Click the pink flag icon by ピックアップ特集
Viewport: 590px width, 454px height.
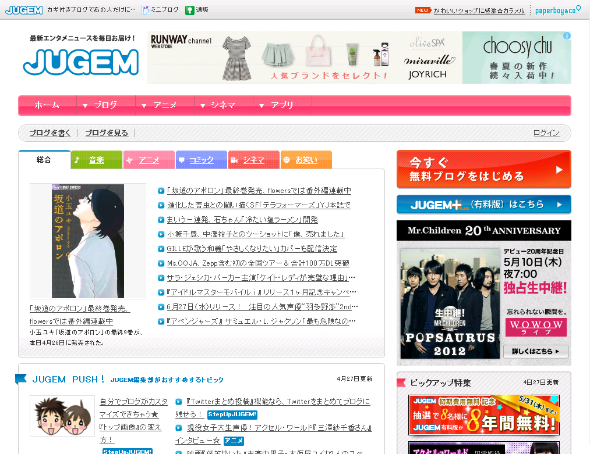tap(401, 382)
